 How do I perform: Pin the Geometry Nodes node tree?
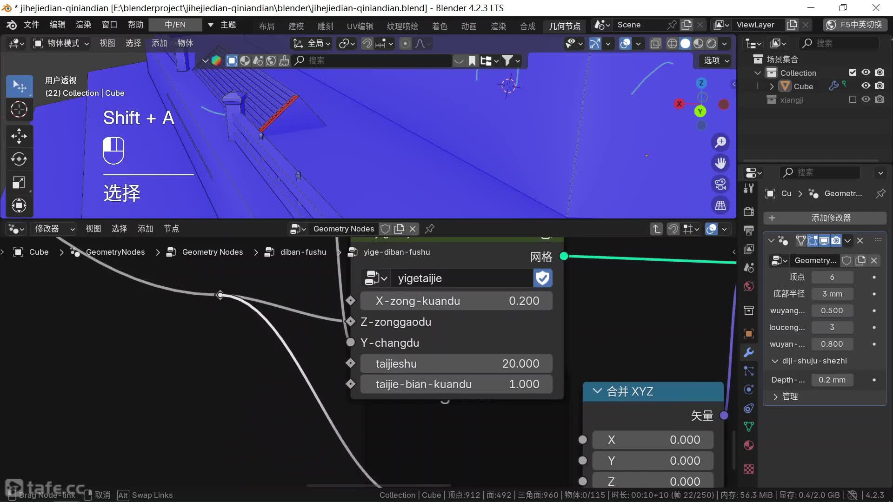point(430,229)
